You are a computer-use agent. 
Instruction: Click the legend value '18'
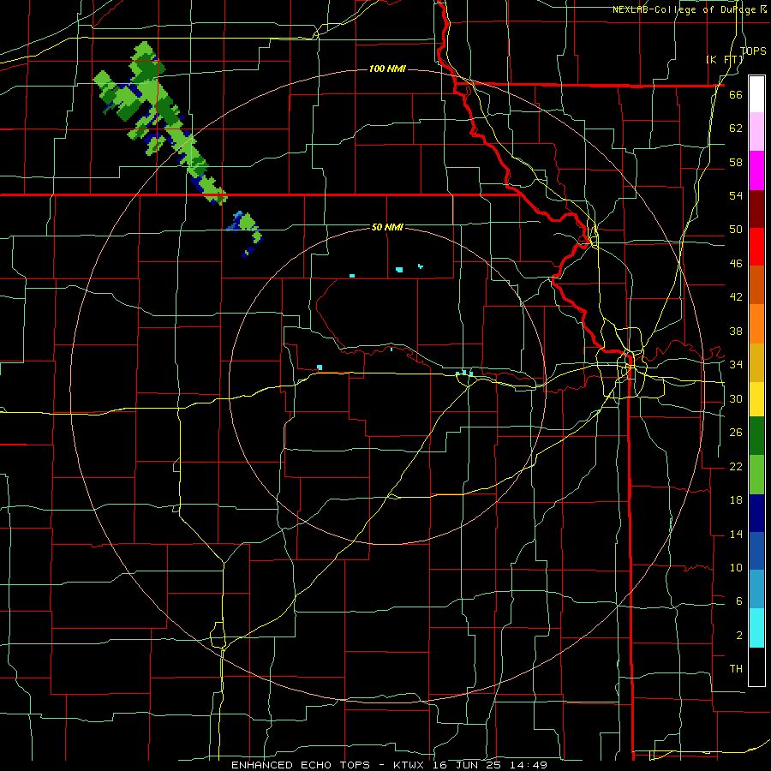point(736,500)
